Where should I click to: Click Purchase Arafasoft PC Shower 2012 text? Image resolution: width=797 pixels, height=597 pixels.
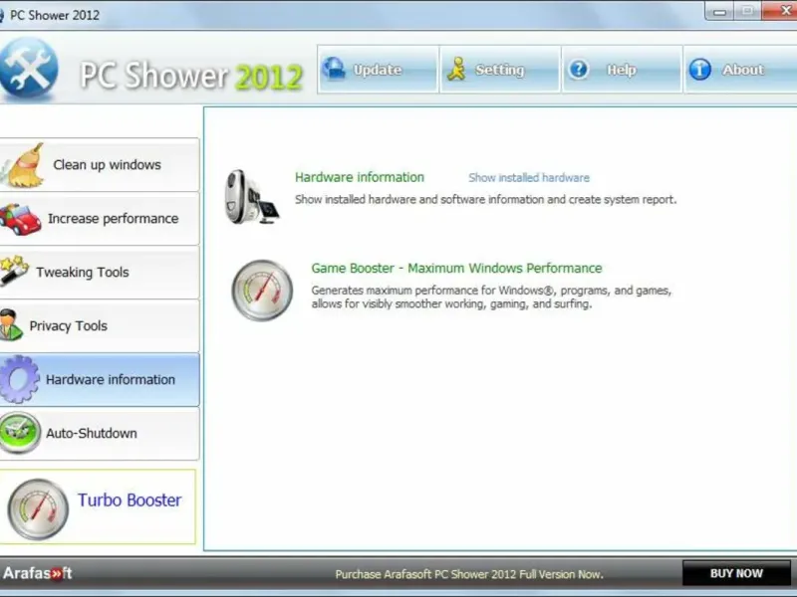point(469,575)
